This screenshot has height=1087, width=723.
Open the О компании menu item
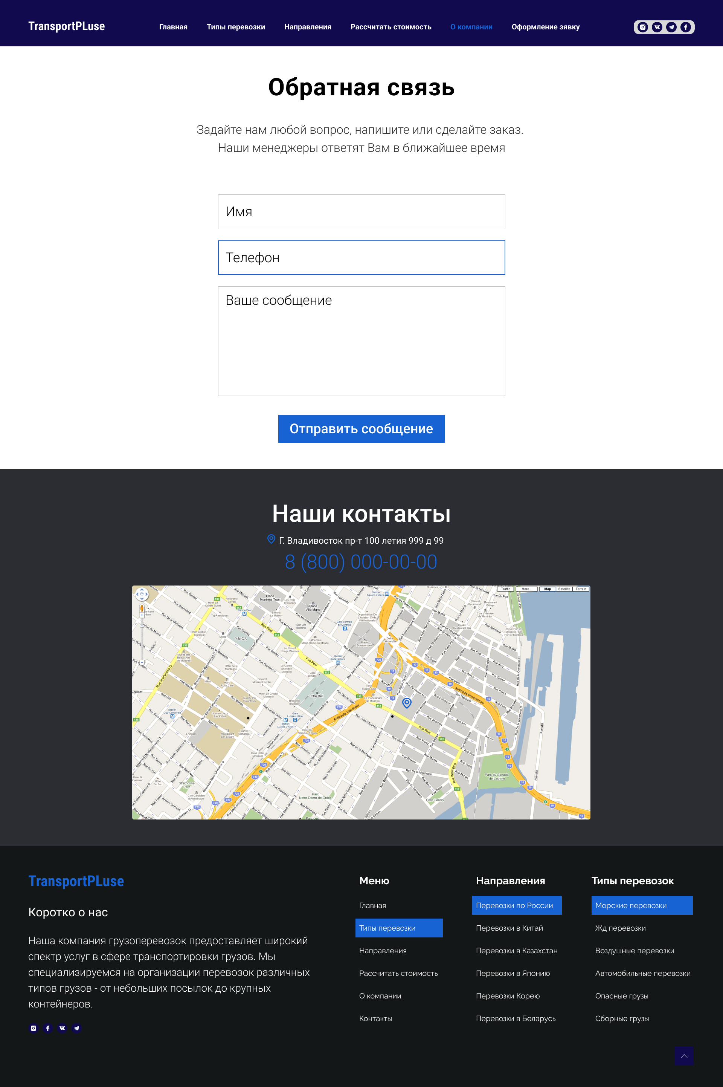(471, 27)
